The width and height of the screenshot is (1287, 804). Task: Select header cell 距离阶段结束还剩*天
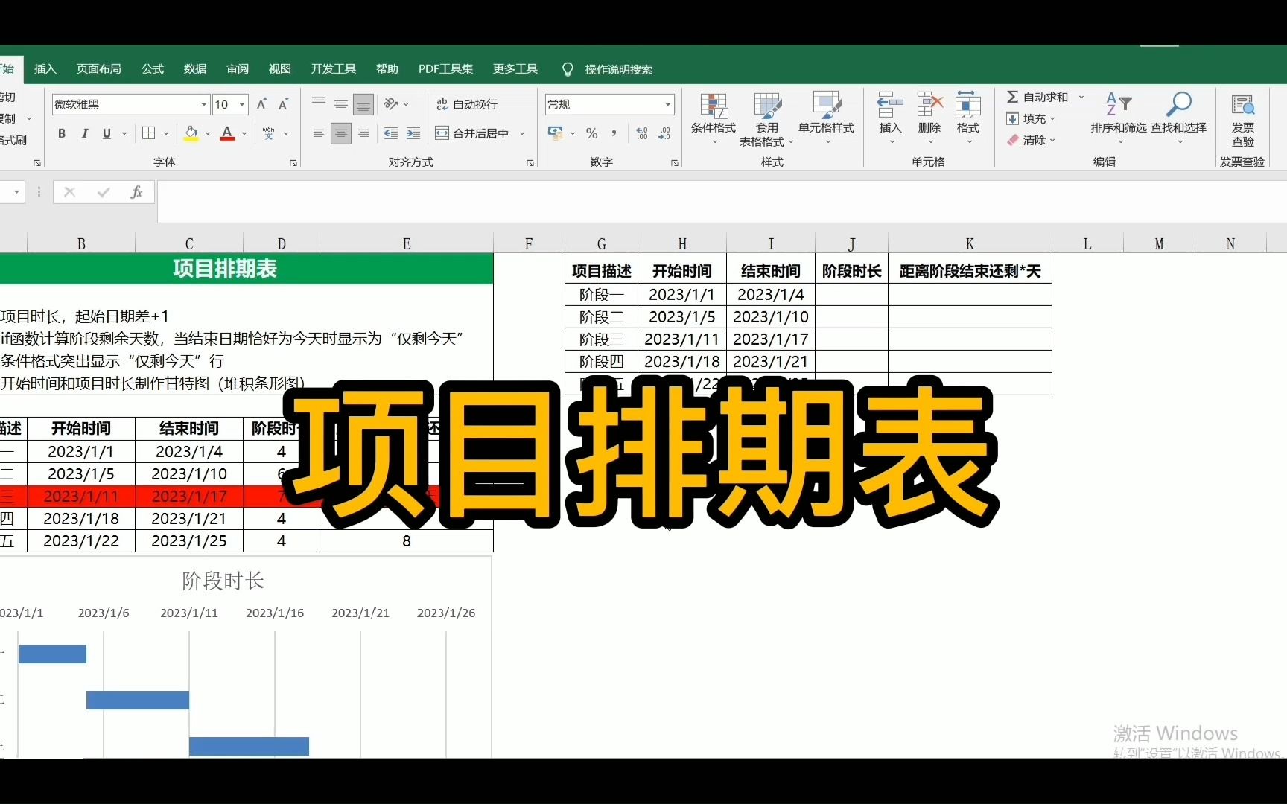point(970,272)
